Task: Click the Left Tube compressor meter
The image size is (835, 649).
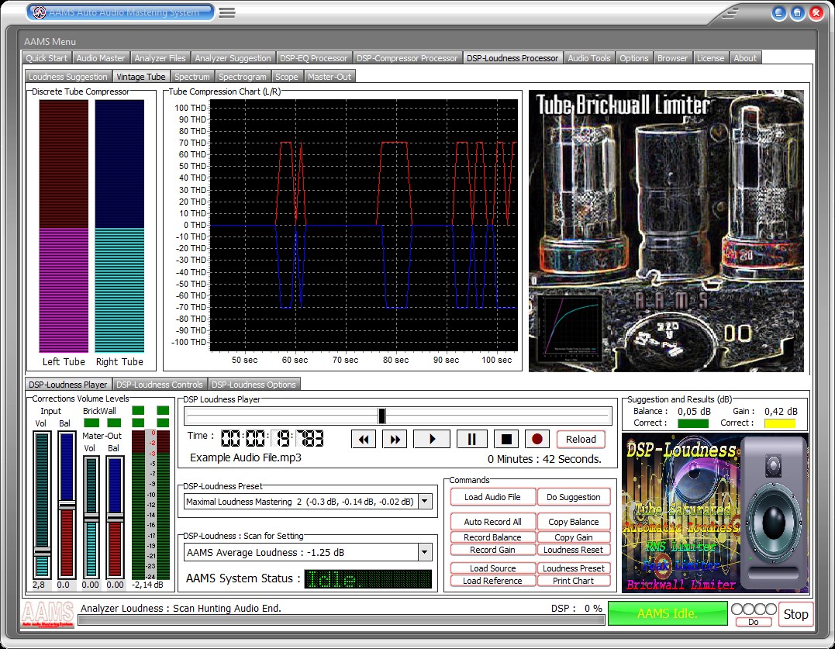Action: point(64,226)
